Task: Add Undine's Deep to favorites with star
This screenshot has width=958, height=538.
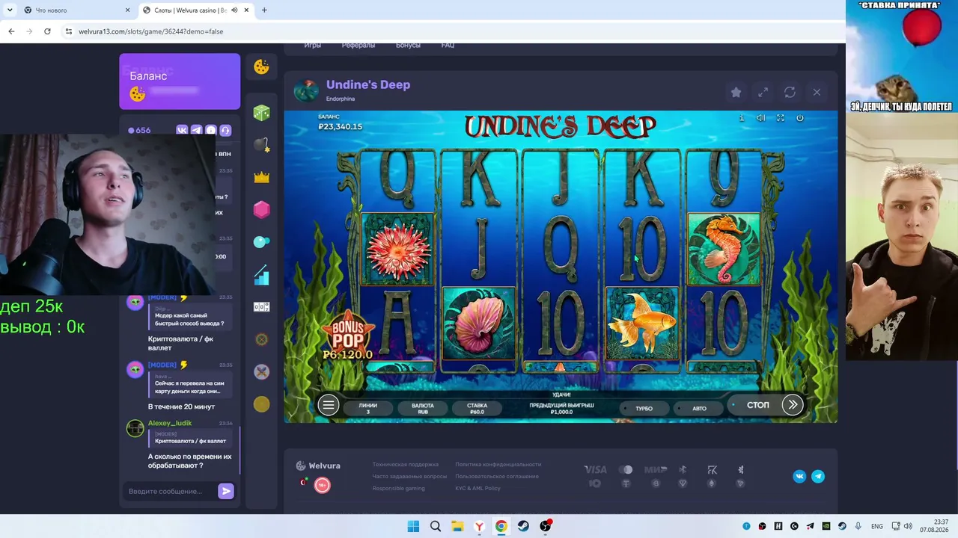Action: (736, 92)
